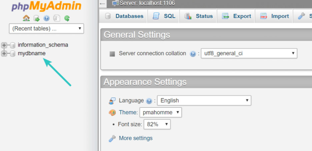Viewport: 312px width, 151px height.
Task: Expand the mydbname database tree node
Action: pyautogui.click(x=4, y=54)
